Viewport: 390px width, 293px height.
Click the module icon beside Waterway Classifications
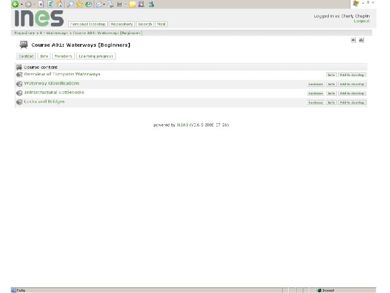19,84
